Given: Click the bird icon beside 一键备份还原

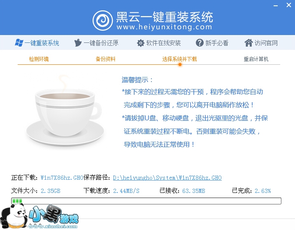Looking at the screenshot, I should tap(78, 42).
